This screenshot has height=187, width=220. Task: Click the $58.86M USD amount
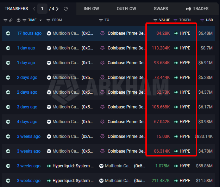pyautogui.click(x=204, y=166)
